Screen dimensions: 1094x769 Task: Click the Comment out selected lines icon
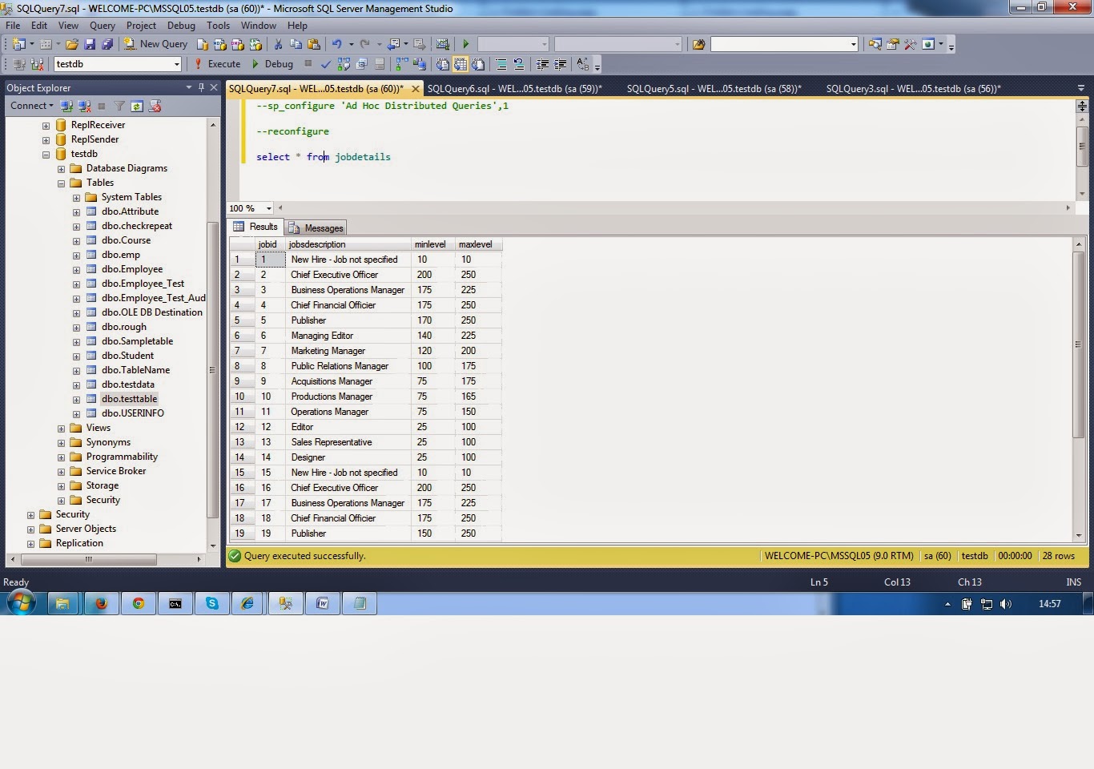501,64
